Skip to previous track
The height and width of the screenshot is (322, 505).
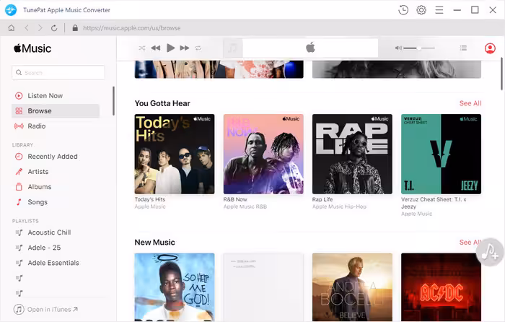156,48
